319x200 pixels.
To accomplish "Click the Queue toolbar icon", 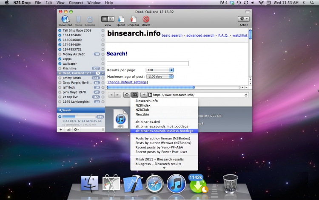I will click(121, 19).
